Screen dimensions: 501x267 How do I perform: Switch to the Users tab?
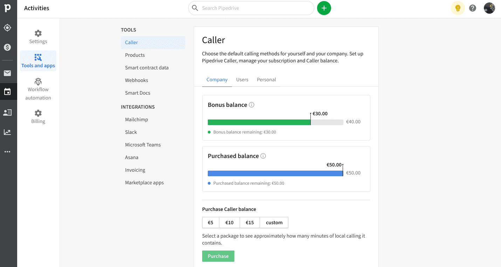242,80
